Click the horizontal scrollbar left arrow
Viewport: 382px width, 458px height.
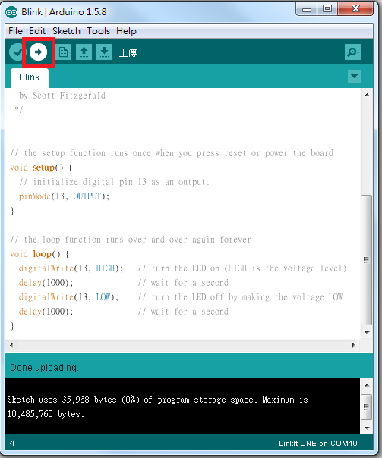click(x=11, y=345)
